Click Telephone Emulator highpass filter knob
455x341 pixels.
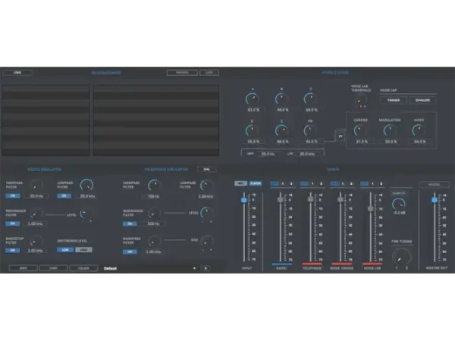point(154,186)
